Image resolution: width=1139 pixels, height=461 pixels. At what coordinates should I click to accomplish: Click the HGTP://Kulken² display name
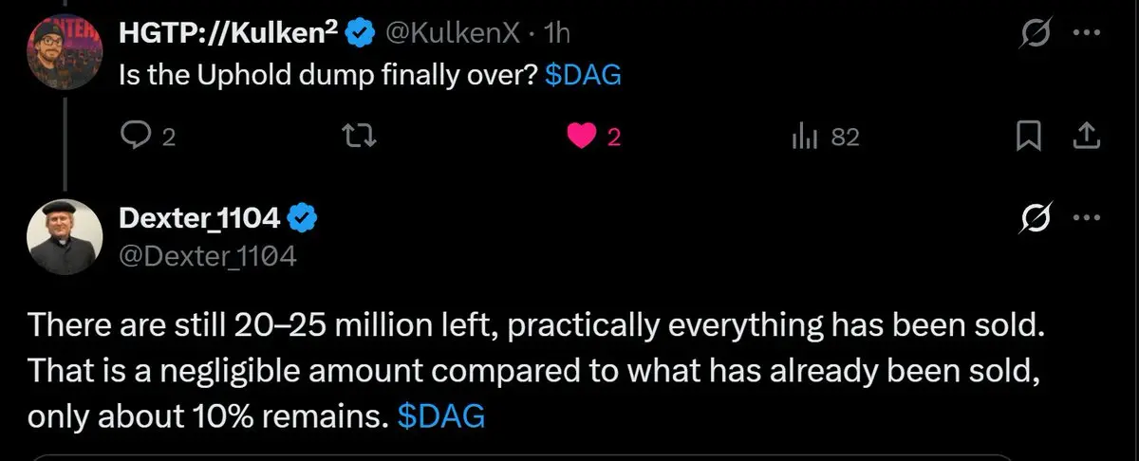coord(228,33)
